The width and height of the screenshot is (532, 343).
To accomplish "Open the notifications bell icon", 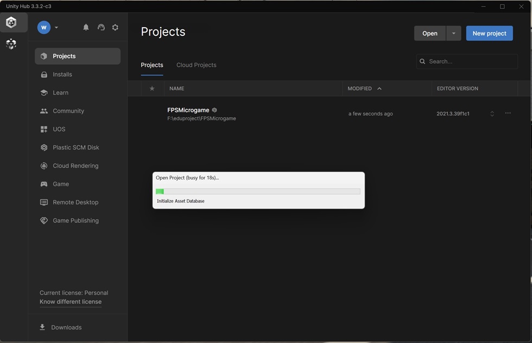I will (x=86, y=28).
